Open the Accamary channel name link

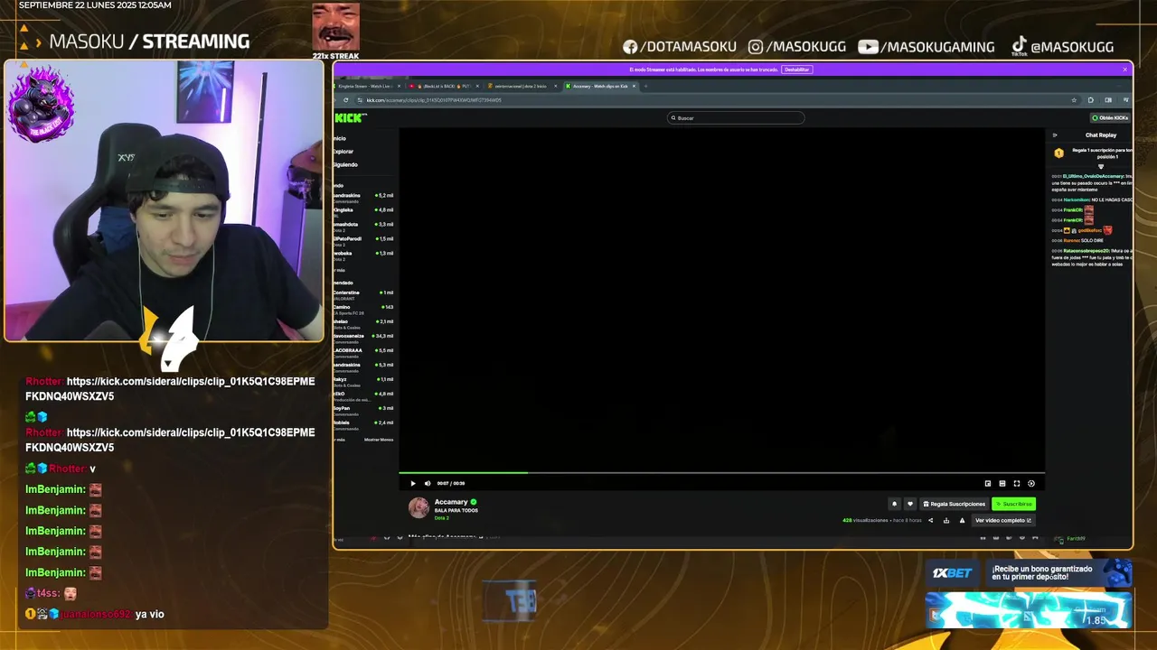pos(451,502)
